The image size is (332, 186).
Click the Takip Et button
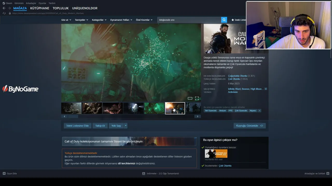tap(100, 126)
